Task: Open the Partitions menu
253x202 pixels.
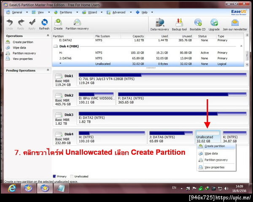Action: 66,12
